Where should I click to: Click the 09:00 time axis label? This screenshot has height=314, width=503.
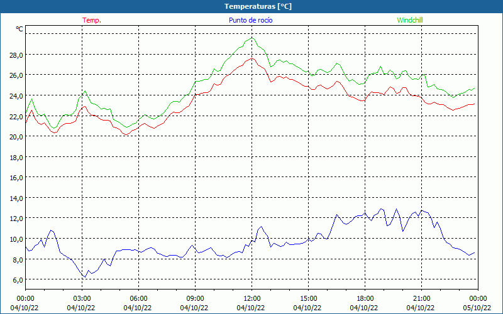click(x=195, y=299)
